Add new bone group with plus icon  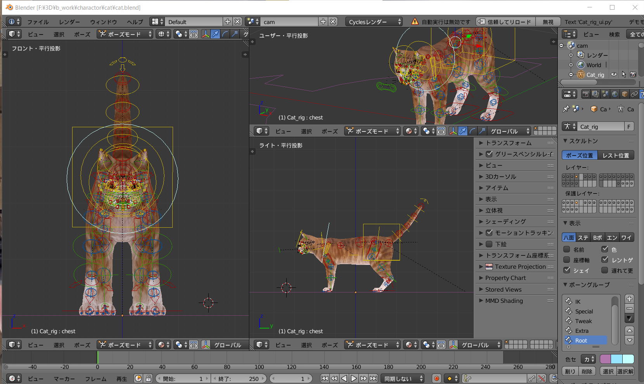629,299
